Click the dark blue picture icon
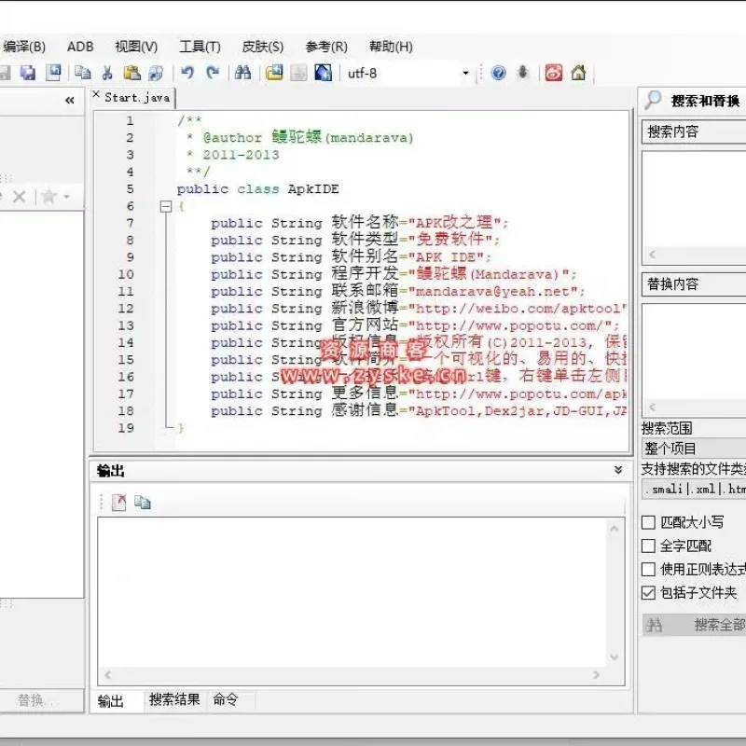Screen dimensions: 746x746 pyautogui.click(x=323, y=73)
